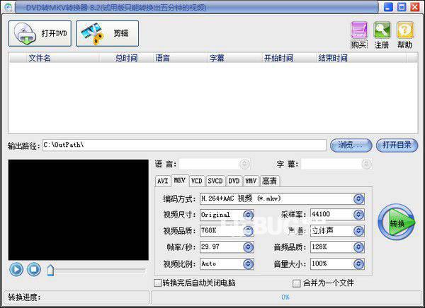Click the 字幕 column header
Screen dimensions: 425x308
pyautogui.click(x=234, y=58)
